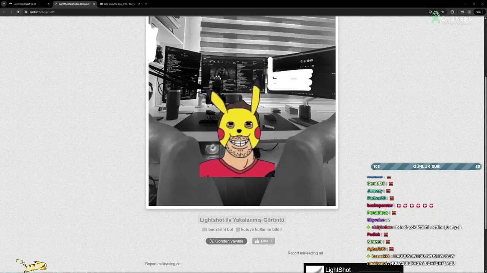Open the media control icon in toolbar
Screen dimensions: 487x273
[x=462, y=12]
